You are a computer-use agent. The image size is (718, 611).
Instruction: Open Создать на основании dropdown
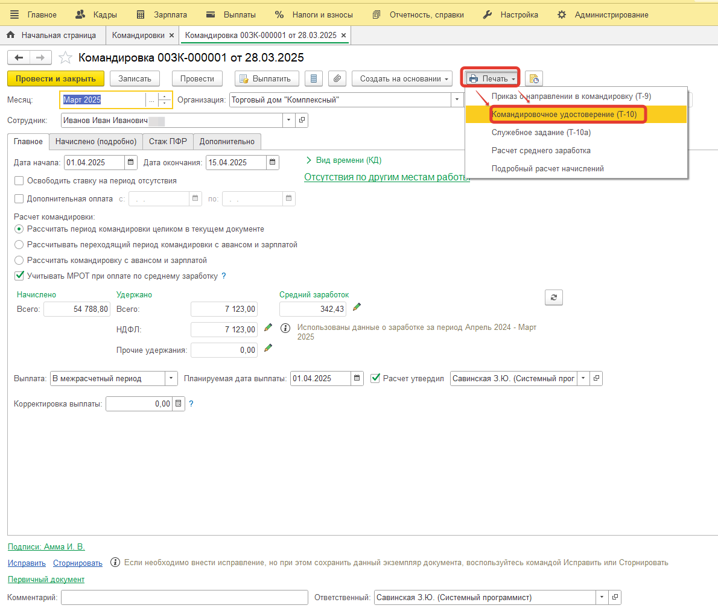click(405, 79)
